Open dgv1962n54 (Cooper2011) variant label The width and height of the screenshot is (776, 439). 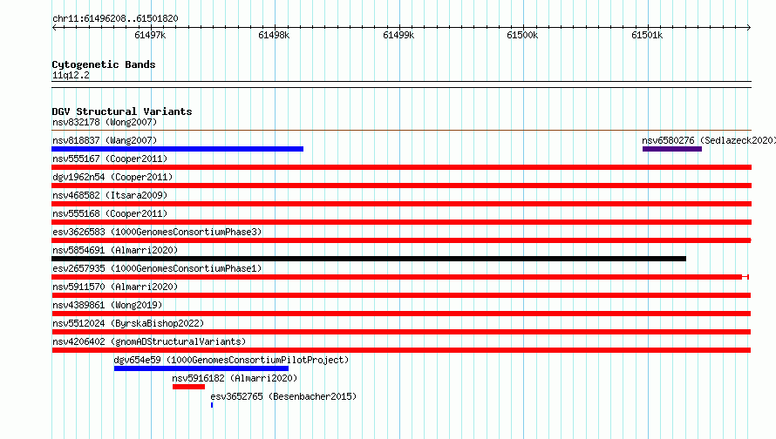point(112,177)
